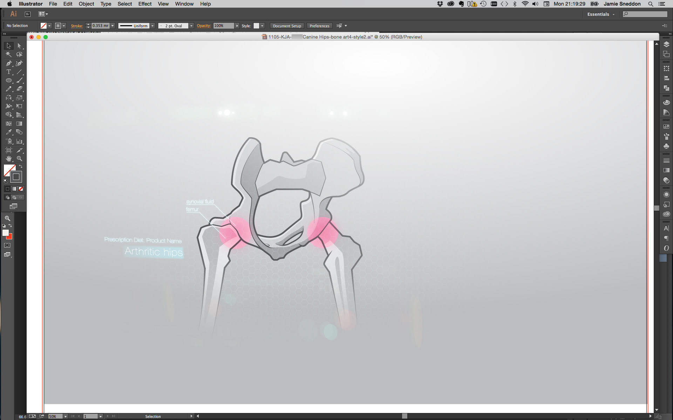Open the Layers panel icon

(666, 44)
